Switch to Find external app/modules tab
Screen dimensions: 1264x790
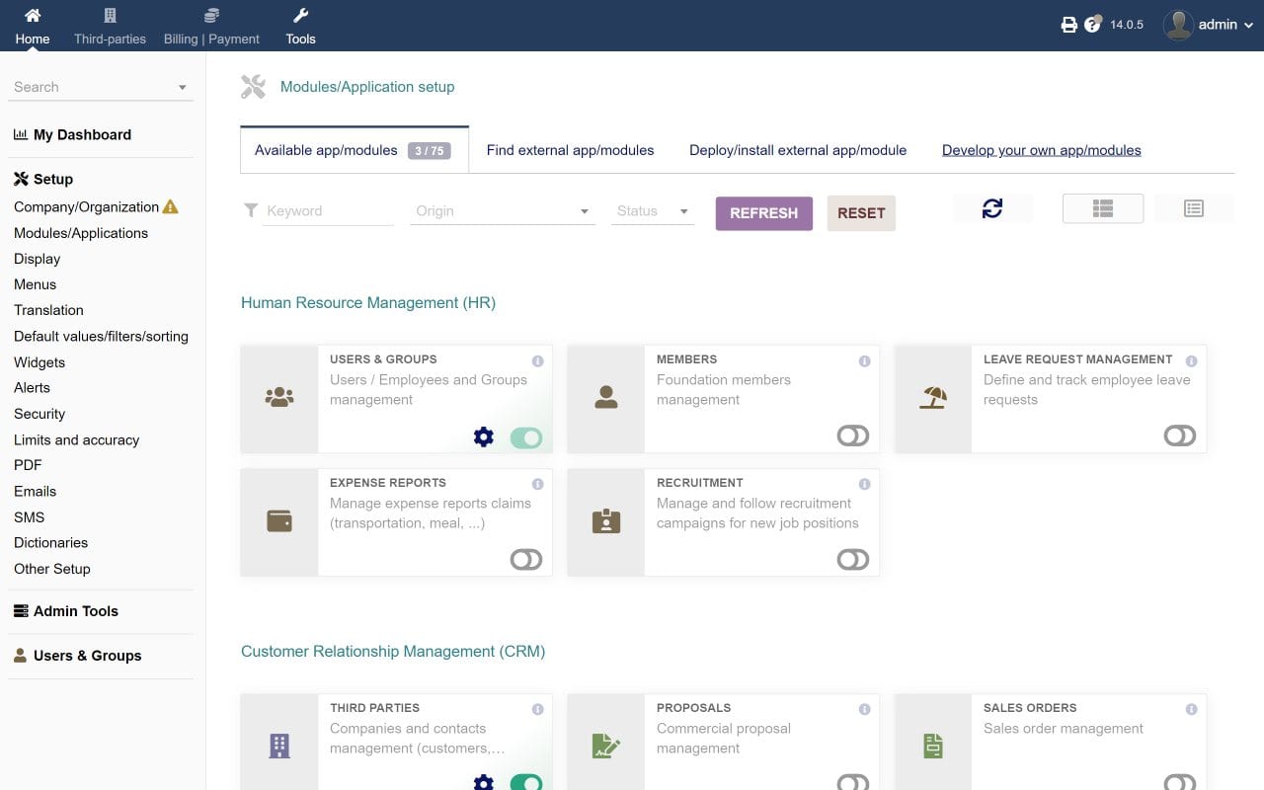click(570, 150)
